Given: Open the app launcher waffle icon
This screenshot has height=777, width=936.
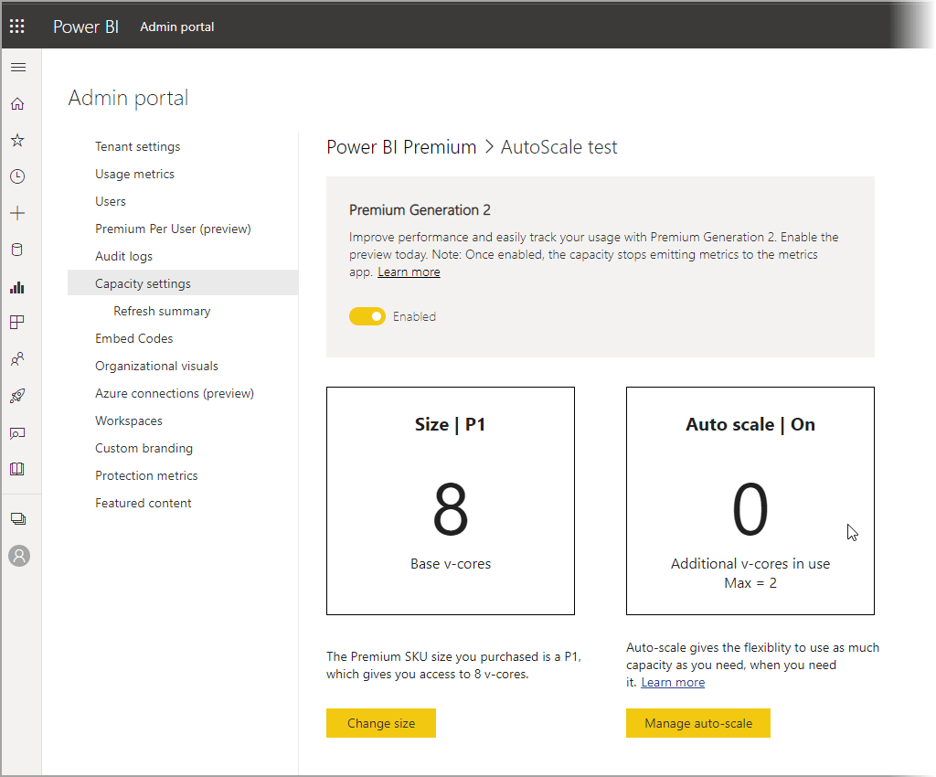Looking at the screenshot, I should tap(17, 27).
